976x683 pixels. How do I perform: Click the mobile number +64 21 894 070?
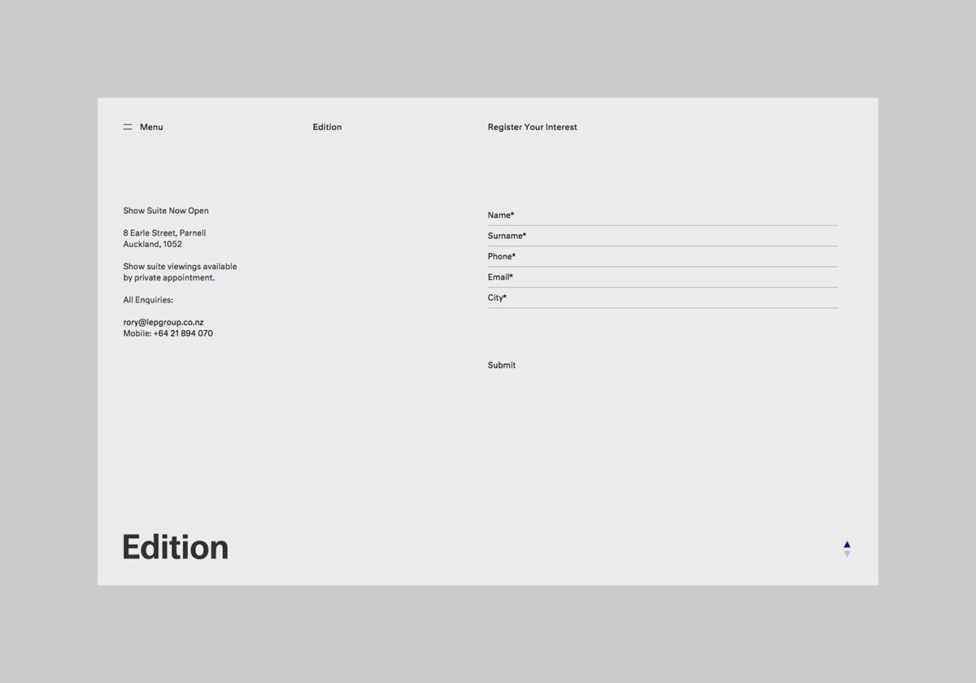tap(182, 333)
